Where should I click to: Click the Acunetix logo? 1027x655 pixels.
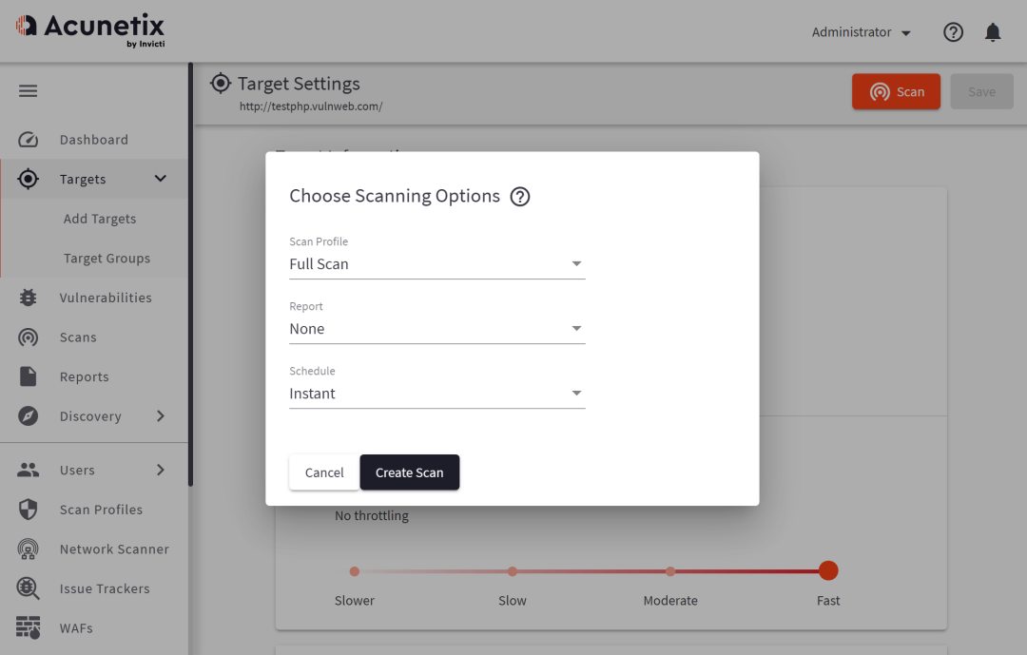[90, 30]
